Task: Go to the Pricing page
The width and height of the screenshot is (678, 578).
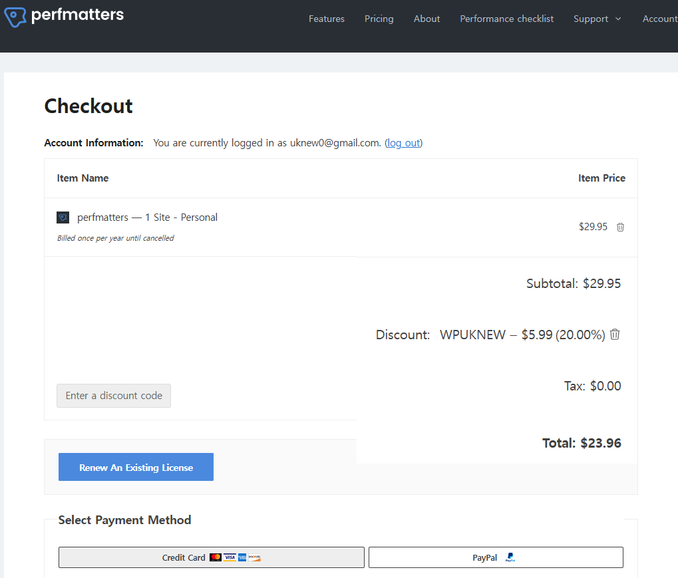Action: coord(379,19)
